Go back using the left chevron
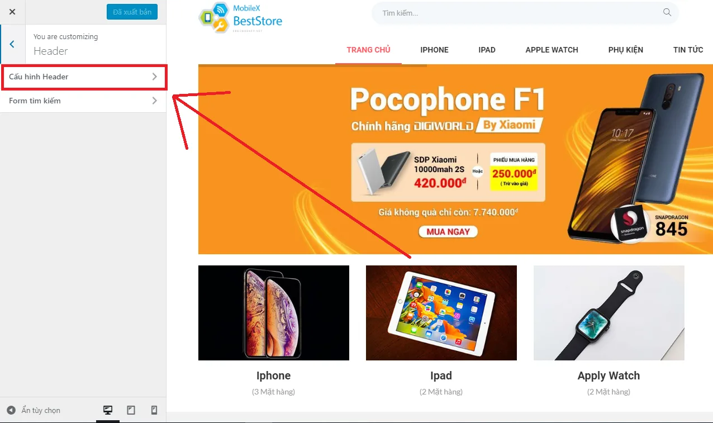This screenshot has height=423, width=713. coord(12,44)
